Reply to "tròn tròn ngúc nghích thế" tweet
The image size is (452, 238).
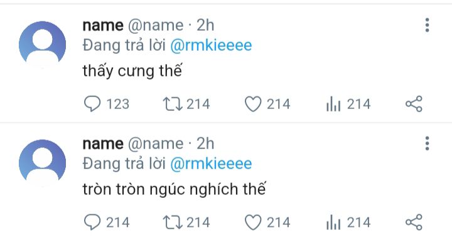[x=92, y=222]
